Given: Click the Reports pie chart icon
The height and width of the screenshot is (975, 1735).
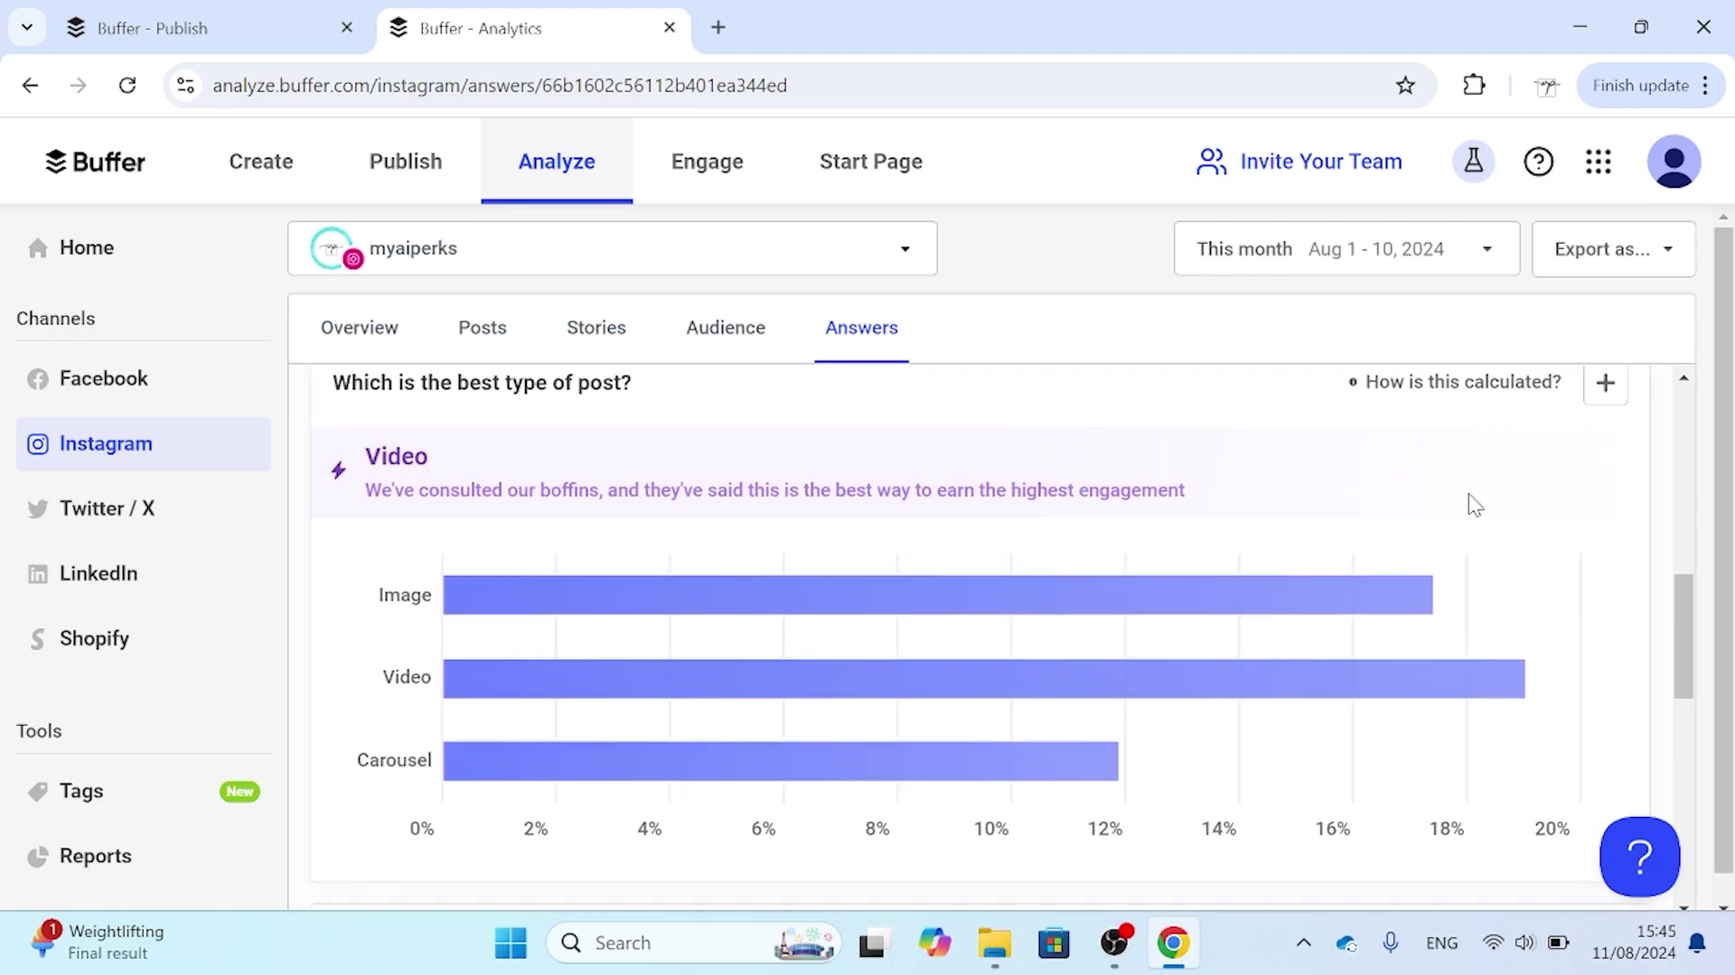Looking at the screenshot, I should pos(37,857).
